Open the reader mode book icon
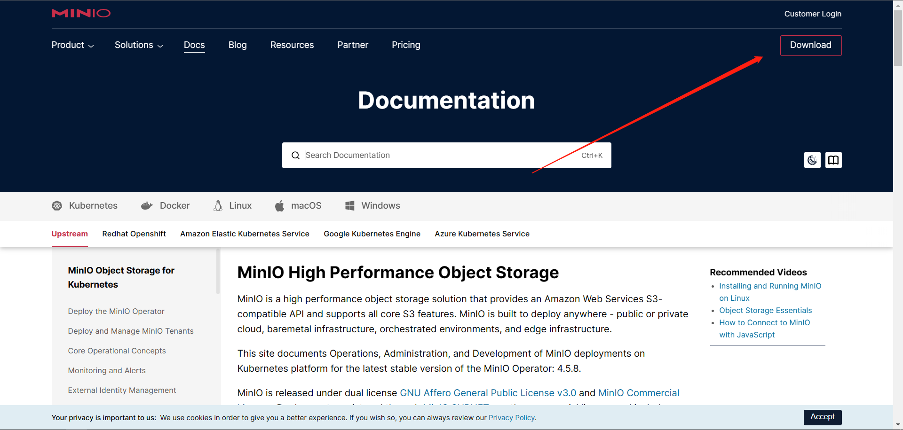 (x=833, y=160)
